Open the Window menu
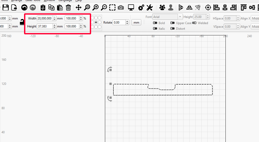Screen dimensions: 259x142 (x=49, y=1)
